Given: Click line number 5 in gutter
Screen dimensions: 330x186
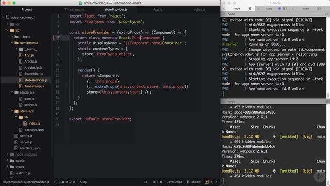Looking at the screenshot, I should [x=58, y=38].
